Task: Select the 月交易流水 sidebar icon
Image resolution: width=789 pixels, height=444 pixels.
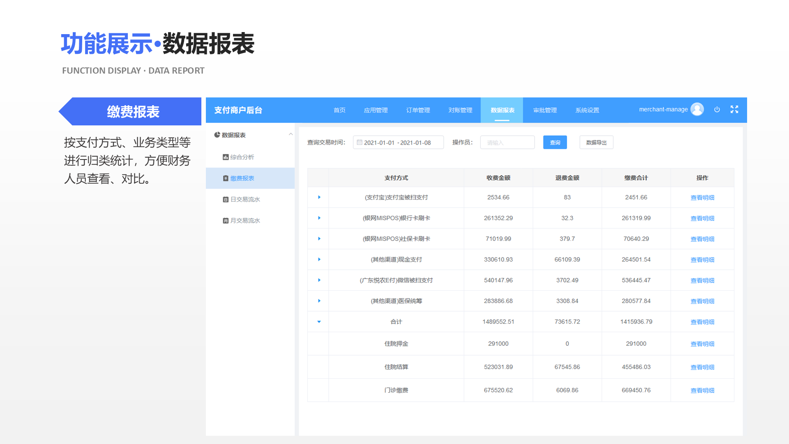Action: pos(225,220)
